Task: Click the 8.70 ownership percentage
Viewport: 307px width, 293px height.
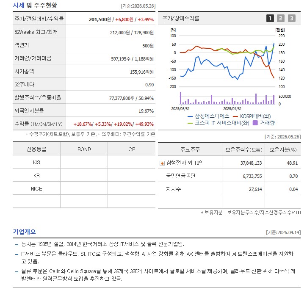Action: (293, 176)
